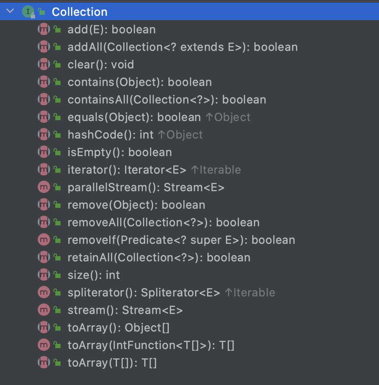
Task: Select containsAll(Collection<?>) method
Action: coord(167,100)
